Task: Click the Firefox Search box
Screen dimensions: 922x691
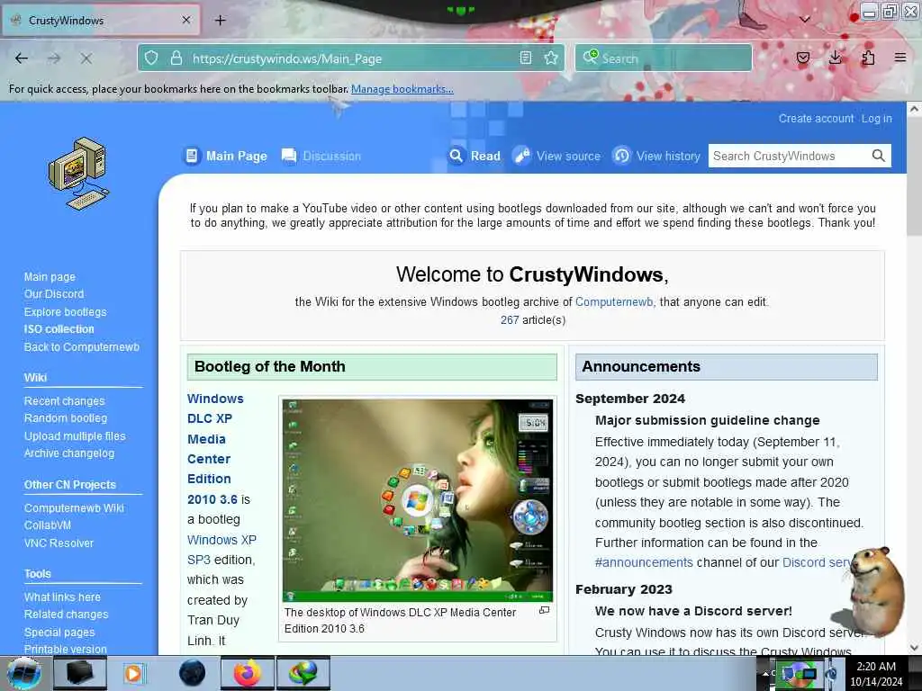Action: pyautogui.click(x=664, y=58)
